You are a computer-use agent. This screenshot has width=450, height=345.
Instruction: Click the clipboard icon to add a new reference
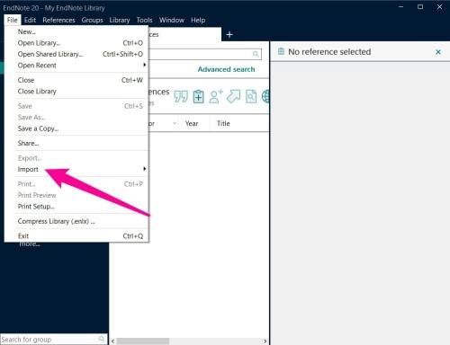(198, 96)
